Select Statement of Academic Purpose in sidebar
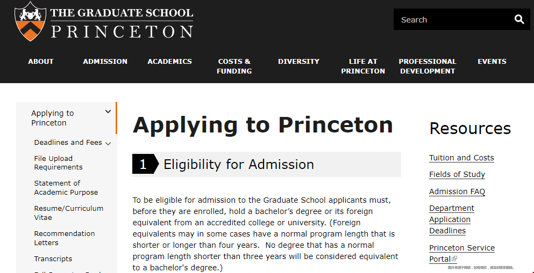The width and height of the screenshot is (534, 273). click(66, 188)
